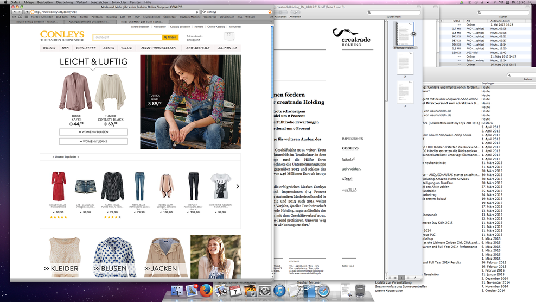Select the JPEG-Bild row in the Finder list
This screenshot has height=302, width=536.
tap(486, 52)
